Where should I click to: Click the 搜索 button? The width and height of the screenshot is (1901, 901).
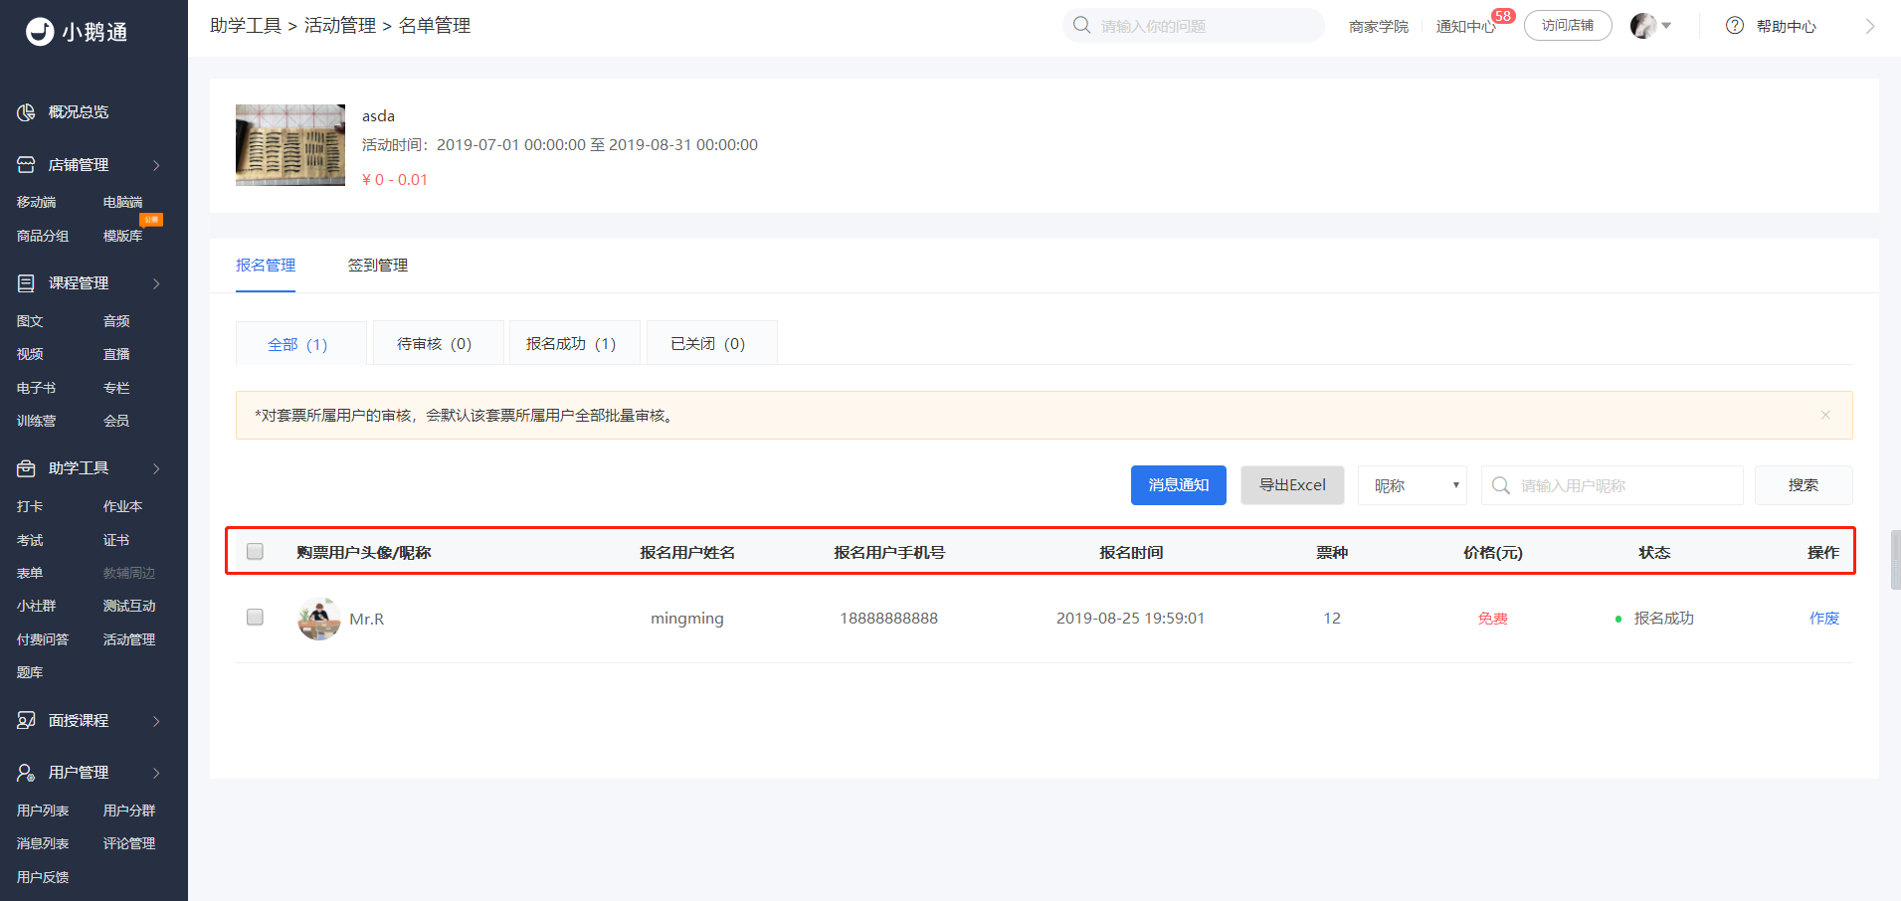[x=1804, y=485]
